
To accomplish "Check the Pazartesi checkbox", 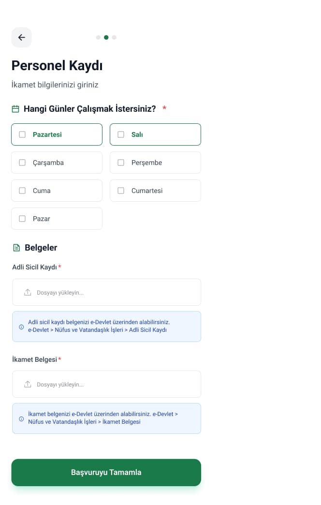I will (x=22, y=134).
